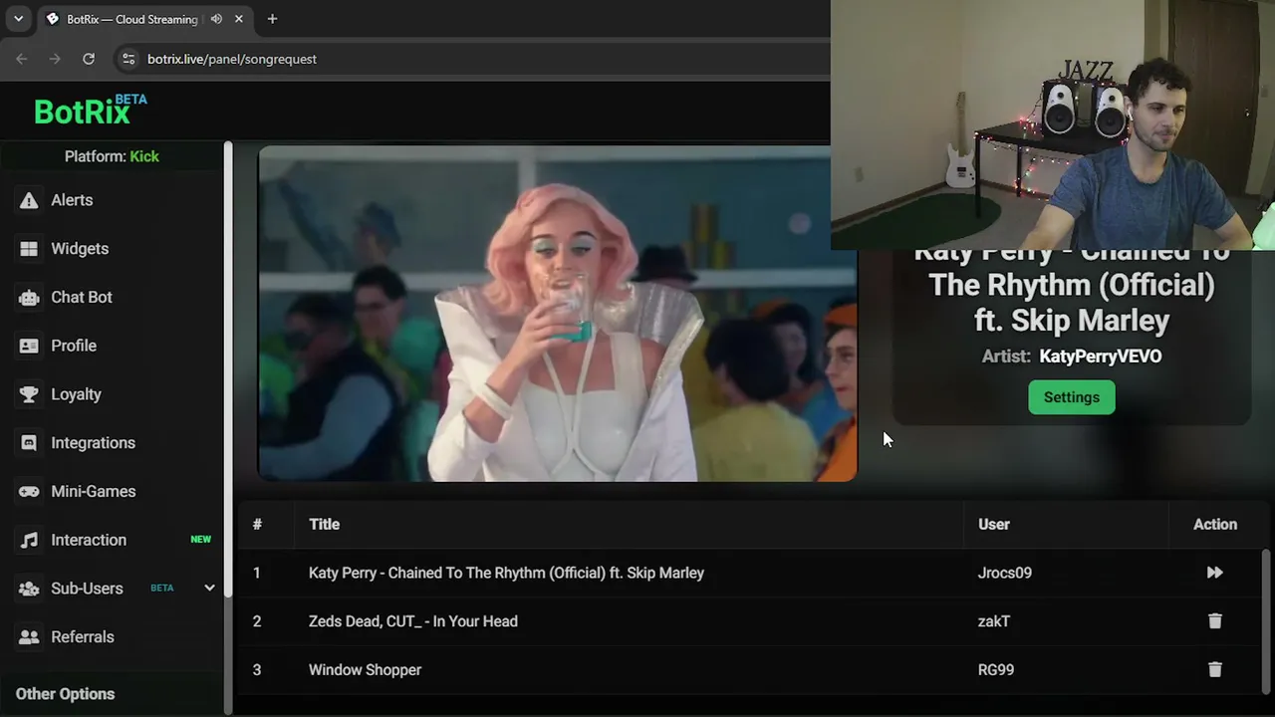Open the Profile card icon
This screenshot has height=717, width=1275.
point(29,346)
